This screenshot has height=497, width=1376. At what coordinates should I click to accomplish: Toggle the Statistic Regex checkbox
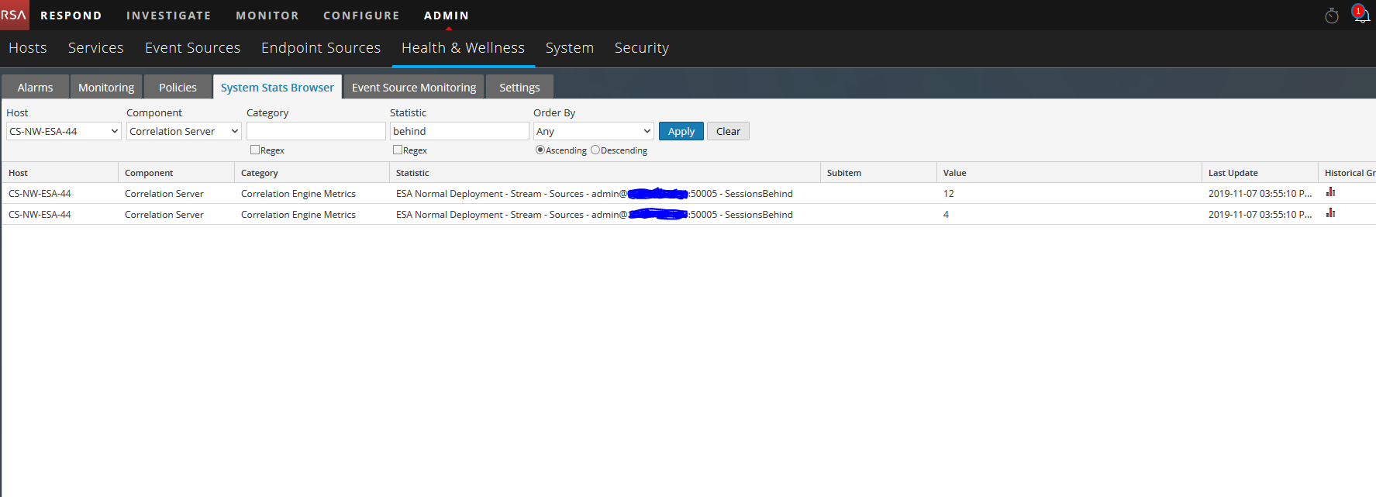click(397, 150)
